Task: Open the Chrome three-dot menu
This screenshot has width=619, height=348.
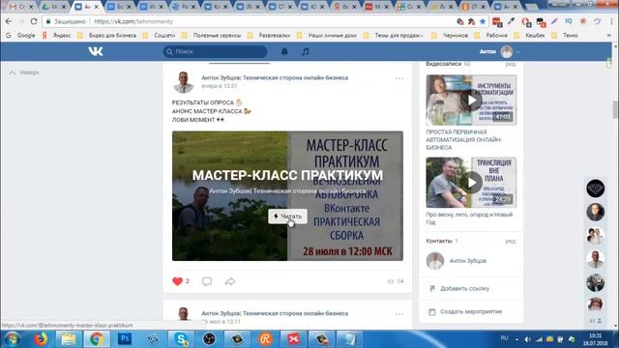Action: [612, 21]
